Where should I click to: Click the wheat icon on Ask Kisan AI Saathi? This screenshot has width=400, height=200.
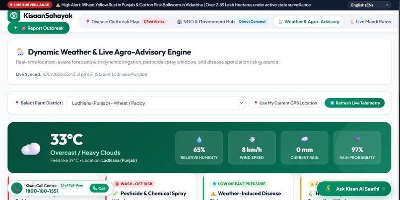pyautogui.click(x=328, y=189)
